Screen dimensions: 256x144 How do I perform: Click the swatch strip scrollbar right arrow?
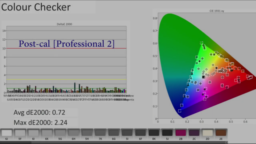(226, 142)
